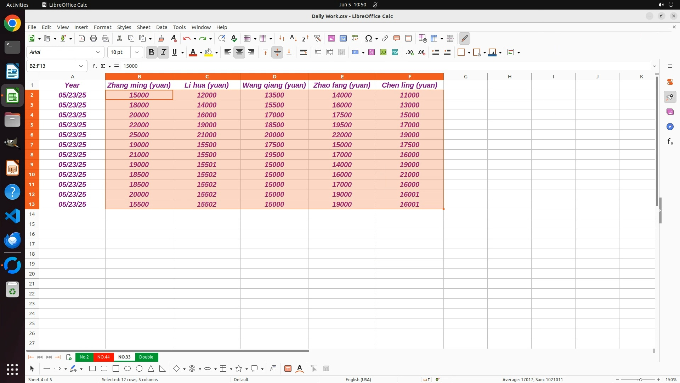
Task: Select the Ellipse drawing shape
Action: point(127,369)
